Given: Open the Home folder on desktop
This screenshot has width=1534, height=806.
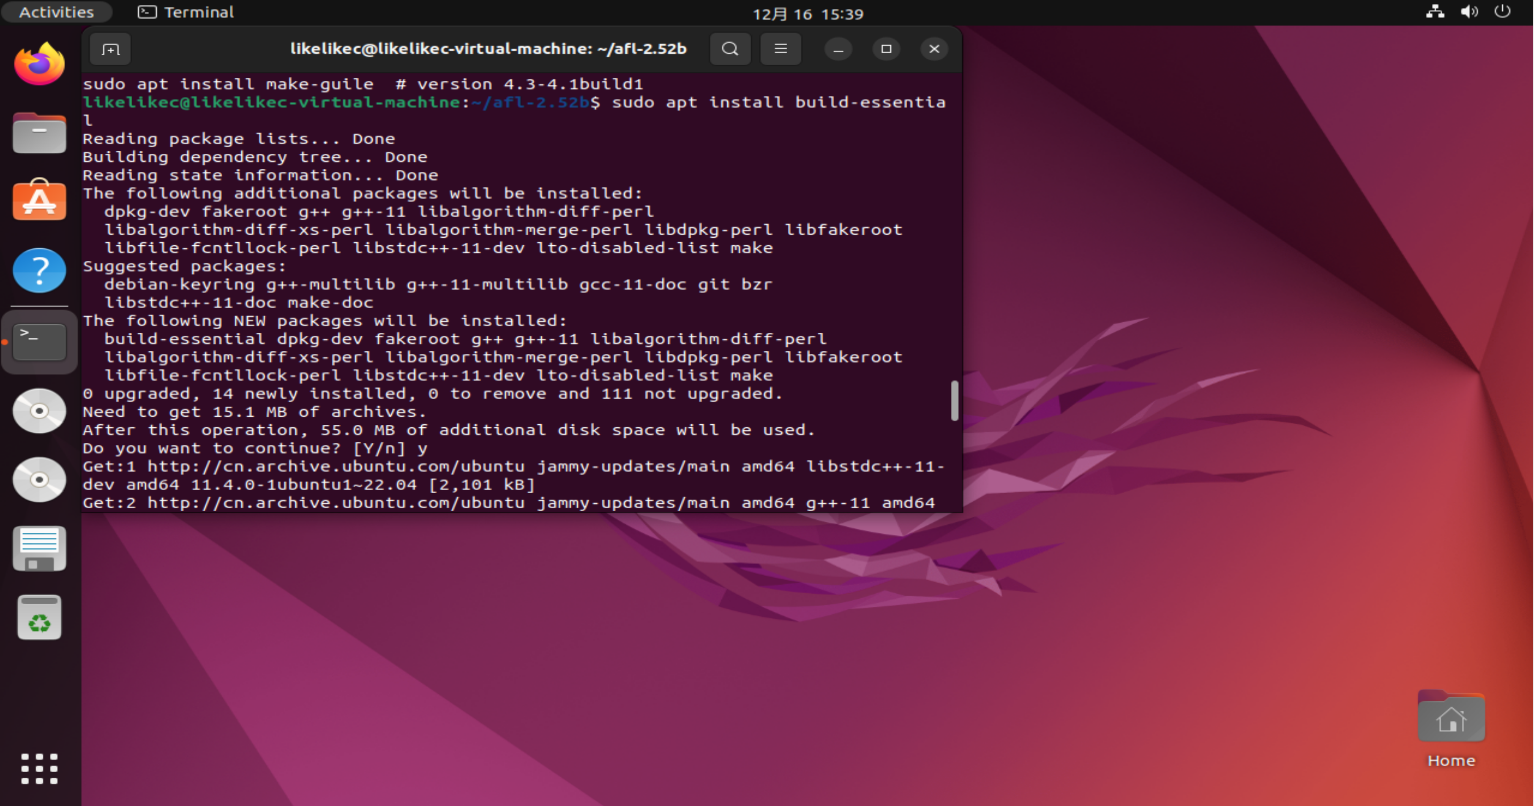Looking at the screenshot, I should [x=1451, y=728].
